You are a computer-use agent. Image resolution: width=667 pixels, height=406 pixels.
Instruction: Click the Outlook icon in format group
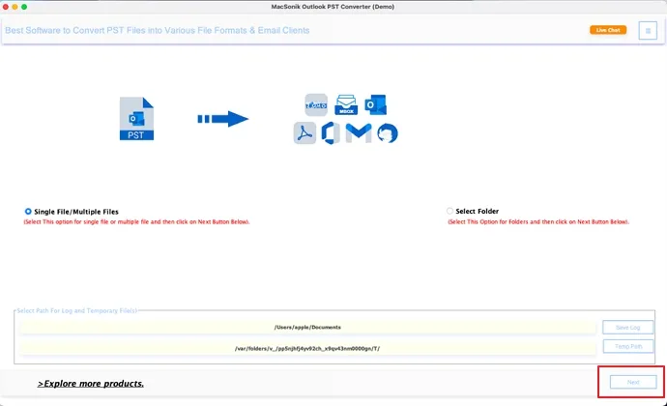click(x=376, y=104)
